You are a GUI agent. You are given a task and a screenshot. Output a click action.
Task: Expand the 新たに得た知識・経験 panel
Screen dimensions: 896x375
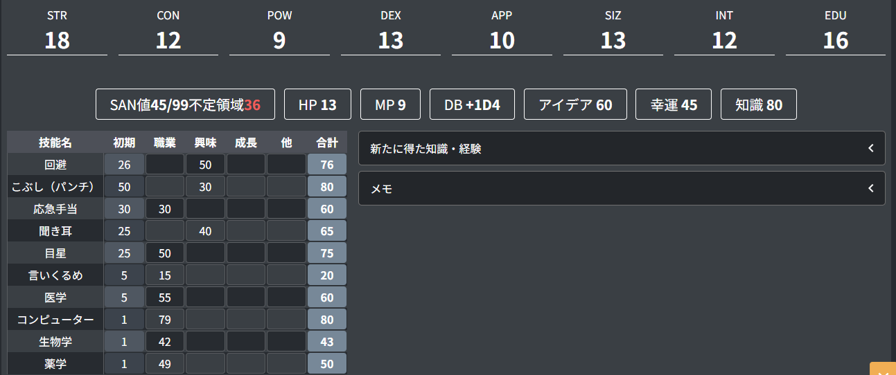[621, 148]
